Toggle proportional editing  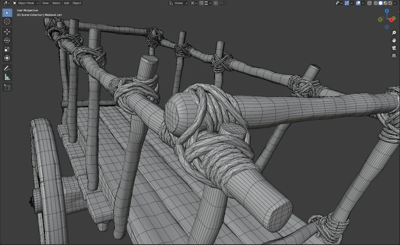pyautogui.click(x=216, y=3)
